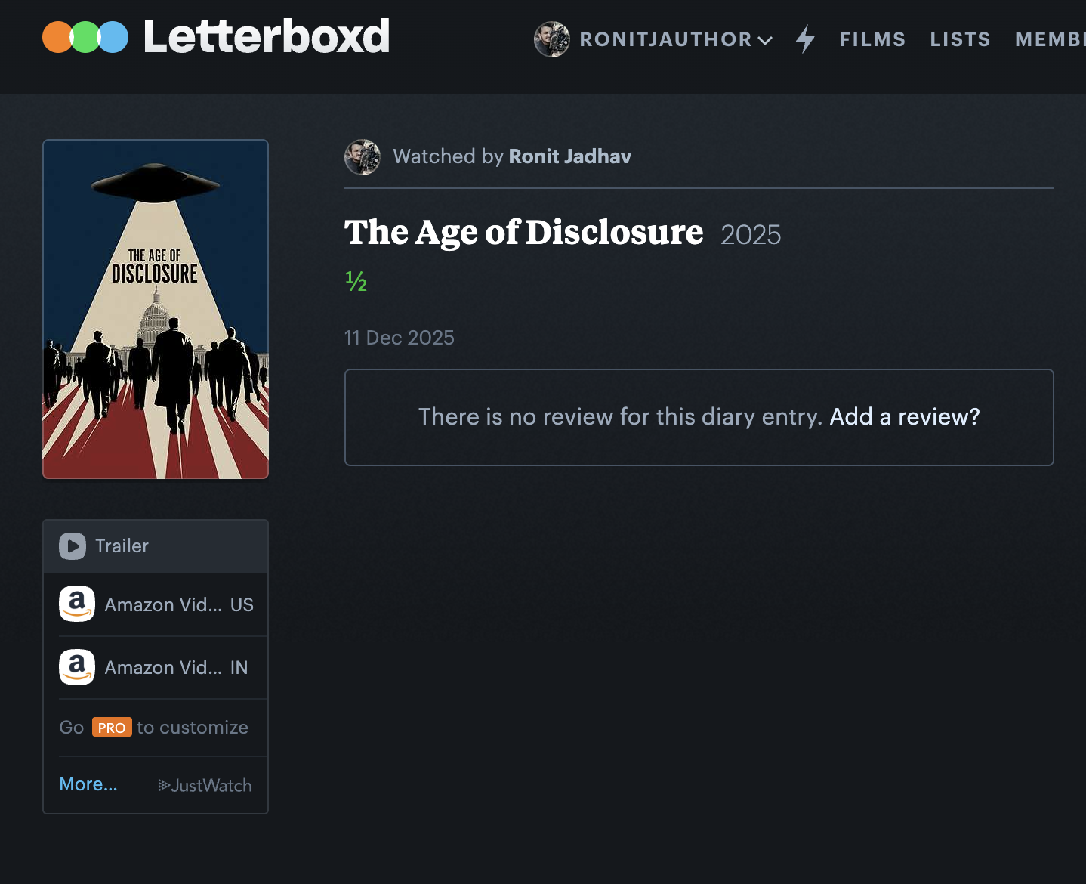Click Amazon Video US service icon

point(77,604)
